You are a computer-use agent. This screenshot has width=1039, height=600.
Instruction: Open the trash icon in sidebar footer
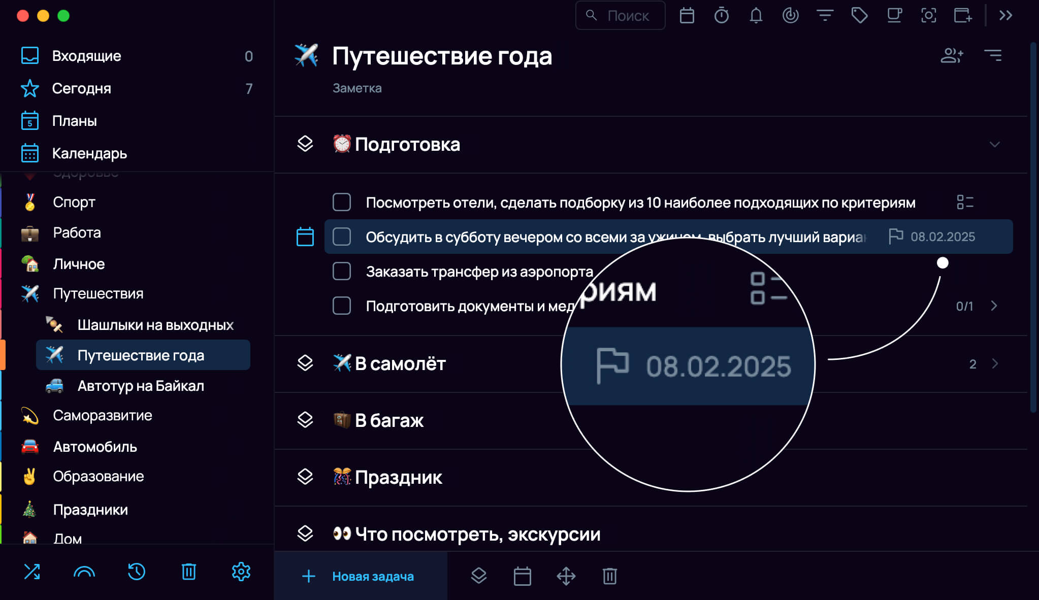189,572
